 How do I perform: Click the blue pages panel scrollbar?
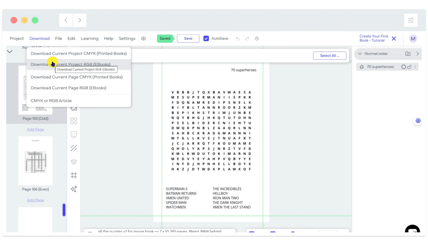coord(64,210)
